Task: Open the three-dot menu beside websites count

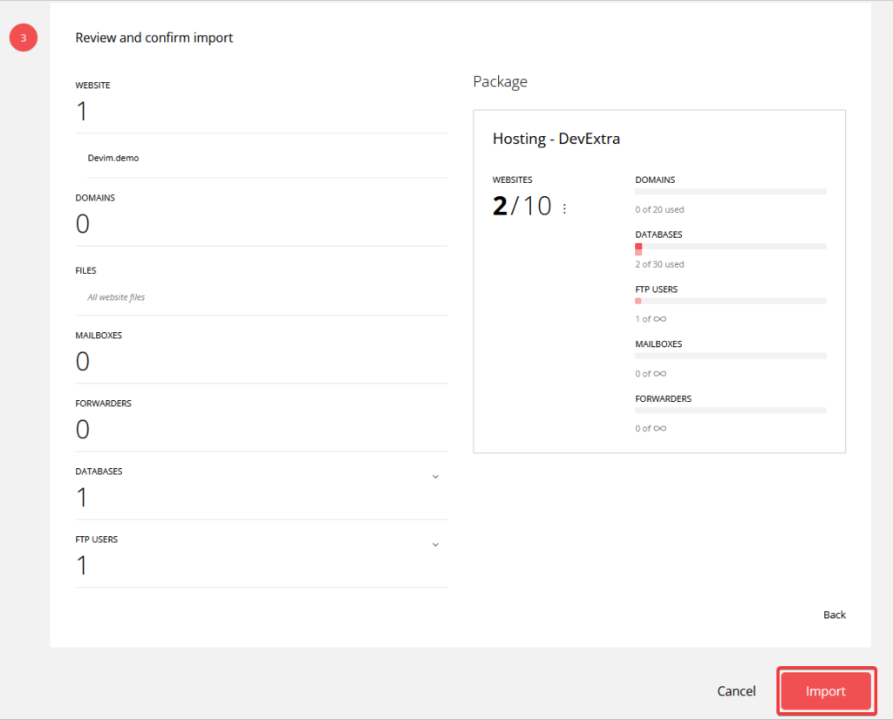Action: [x=564, y=208]
